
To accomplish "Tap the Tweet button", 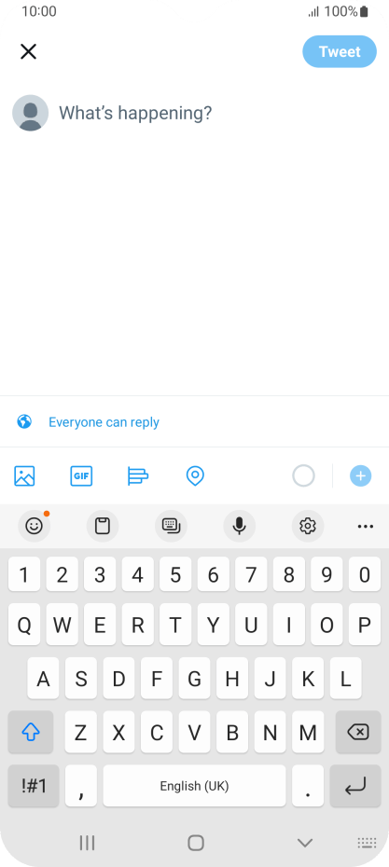I will (340, 52).
